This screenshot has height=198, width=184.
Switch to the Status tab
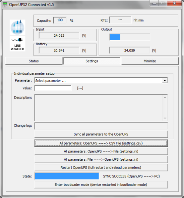point(34,61)
